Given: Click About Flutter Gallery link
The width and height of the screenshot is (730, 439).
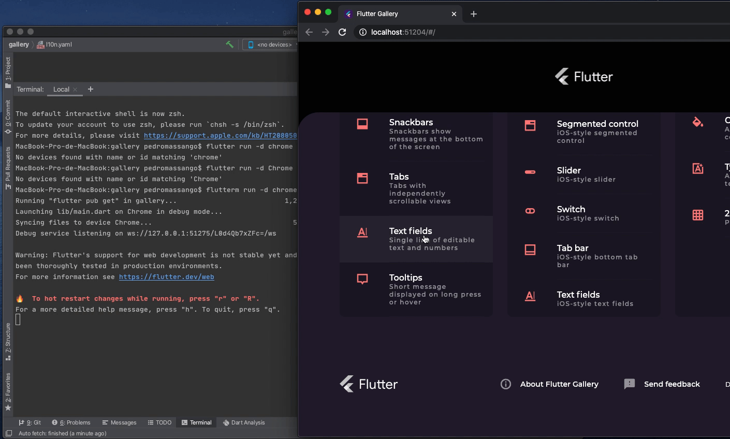Looking at the screenshot, I should pyautogui.click(x=559, y=384).
